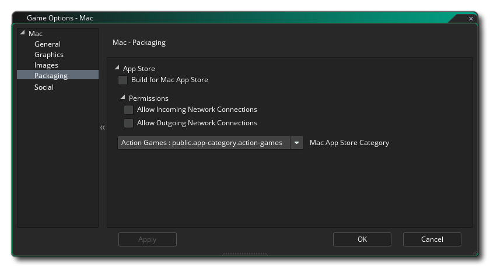Collapse the Mac tree node triangle

click(x=22, y=33)
